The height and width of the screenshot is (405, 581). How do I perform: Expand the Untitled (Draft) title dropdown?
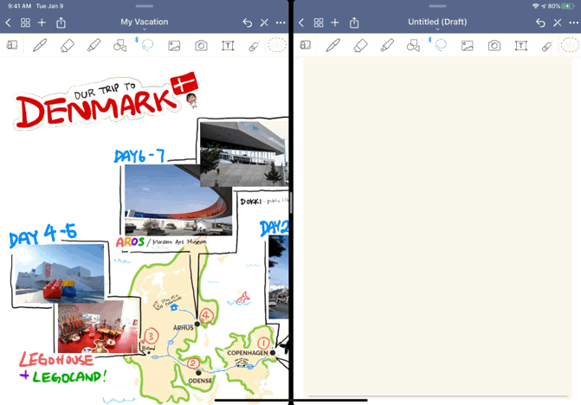(437, 29)
